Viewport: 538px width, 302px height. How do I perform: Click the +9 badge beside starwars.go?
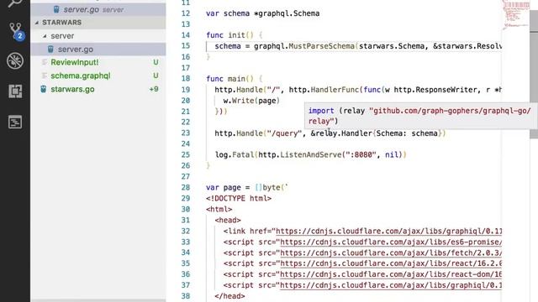[154, 89]
